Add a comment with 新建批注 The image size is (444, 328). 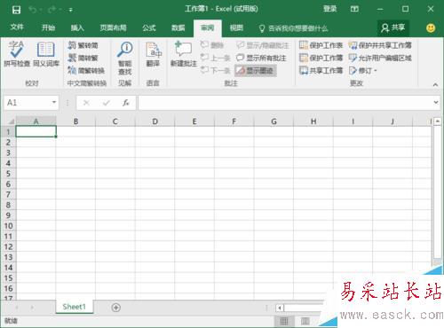pyautogui.click(x=184, y=54)
